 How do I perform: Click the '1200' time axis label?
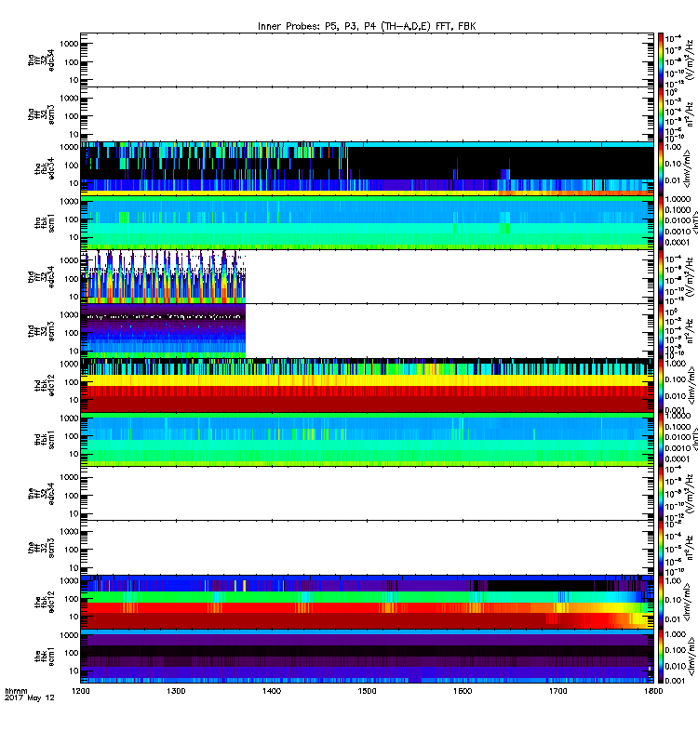pos(80,691)
